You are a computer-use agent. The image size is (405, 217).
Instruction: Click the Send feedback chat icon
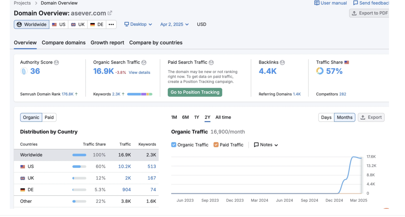[x=356, y=3]
